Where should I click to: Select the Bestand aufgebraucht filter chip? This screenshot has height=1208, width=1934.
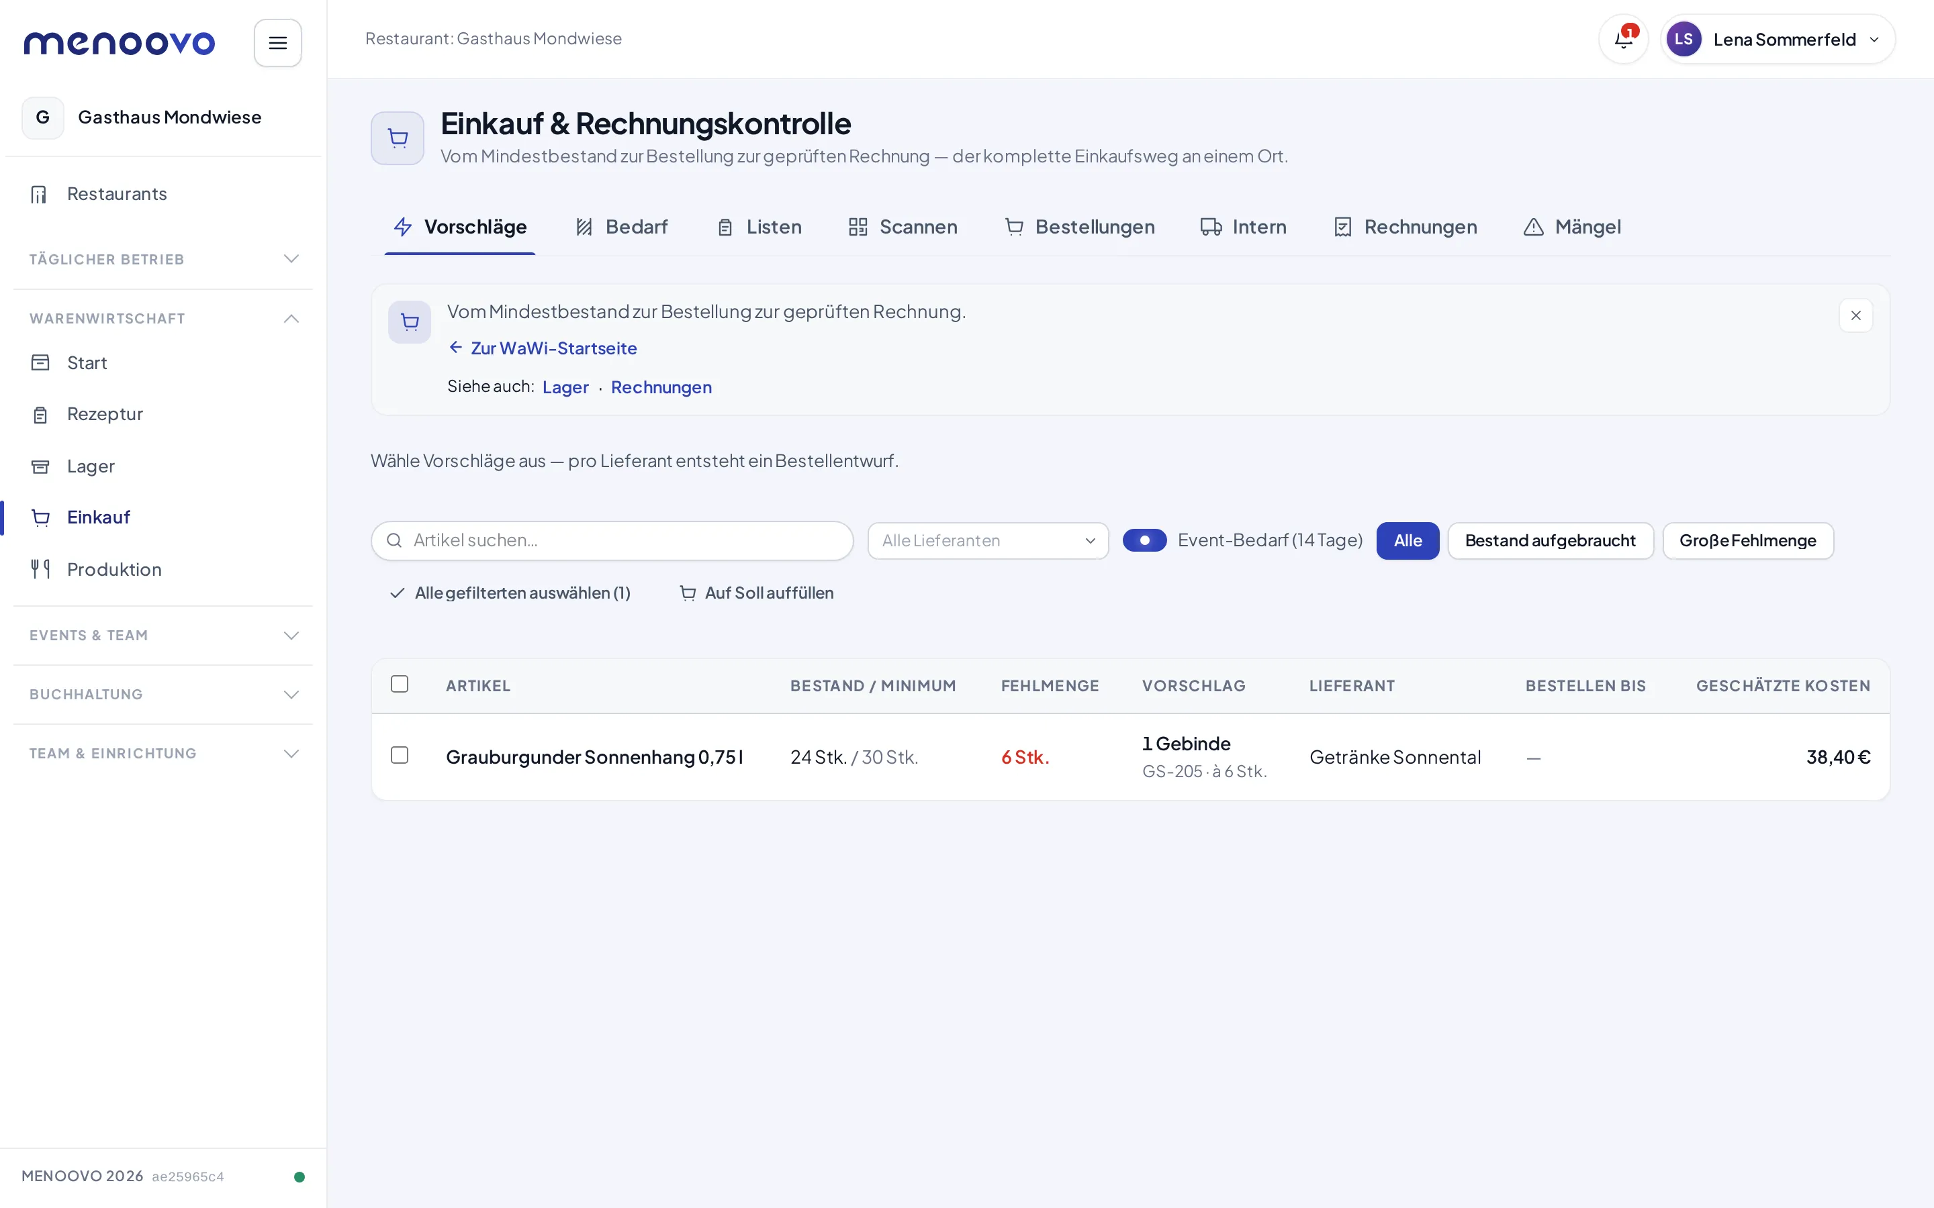click(1551, 541)
